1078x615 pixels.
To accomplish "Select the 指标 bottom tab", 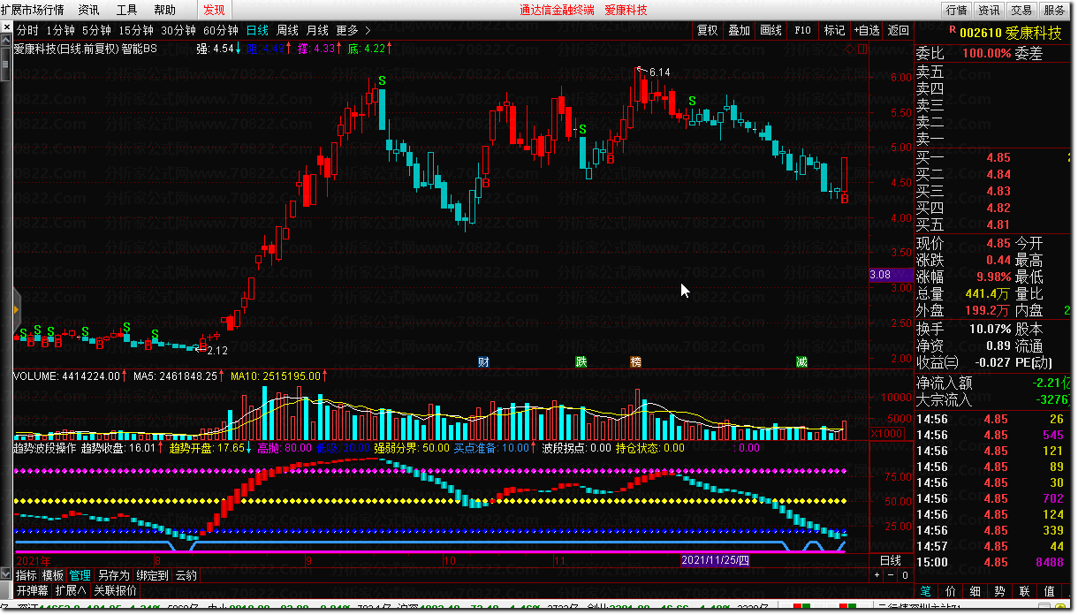I will pyautogui.click(x=26, y=575).
